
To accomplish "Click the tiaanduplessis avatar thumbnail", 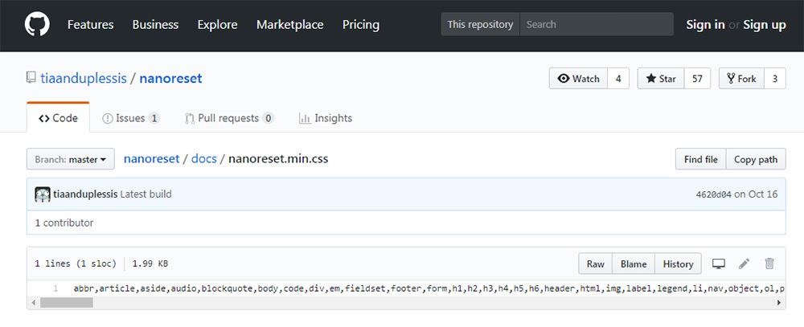I will pyautogui.click(x=43, y=194).
